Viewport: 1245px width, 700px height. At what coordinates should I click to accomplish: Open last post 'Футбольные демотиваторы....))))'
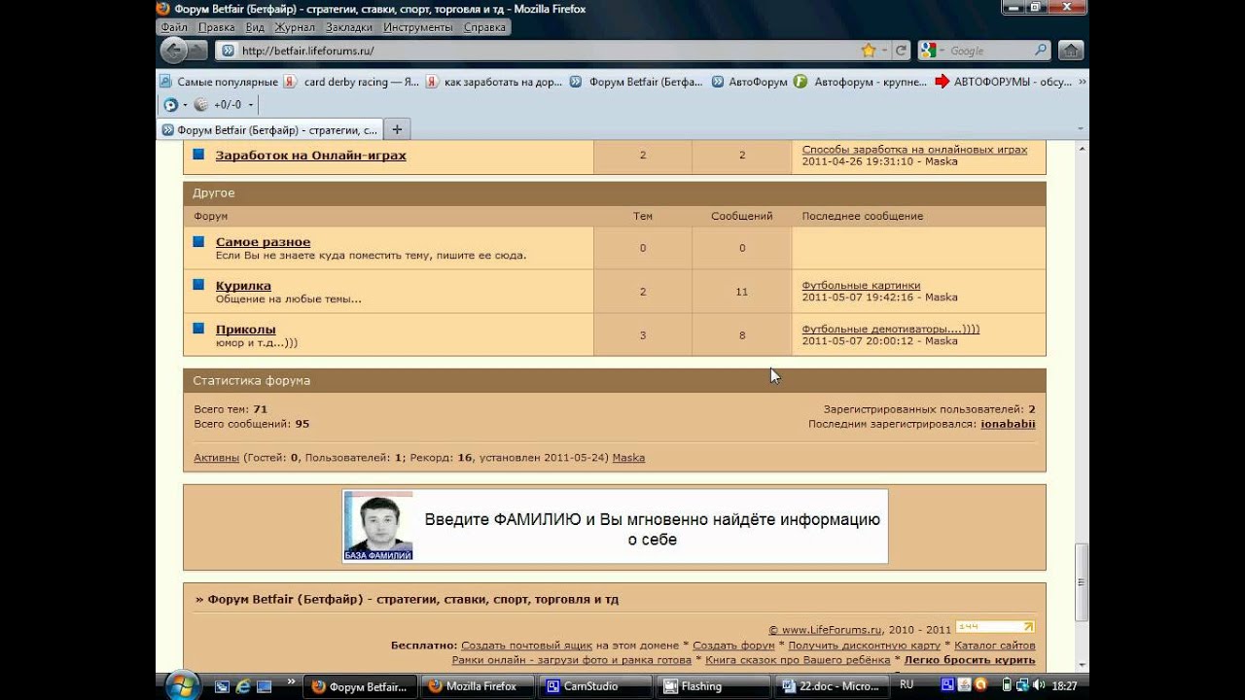pyautogui.click(x=891, y=329)
